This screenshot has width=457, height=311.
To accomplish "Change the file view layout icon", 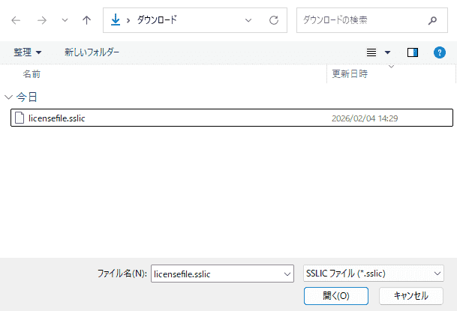I will [371, 52].
